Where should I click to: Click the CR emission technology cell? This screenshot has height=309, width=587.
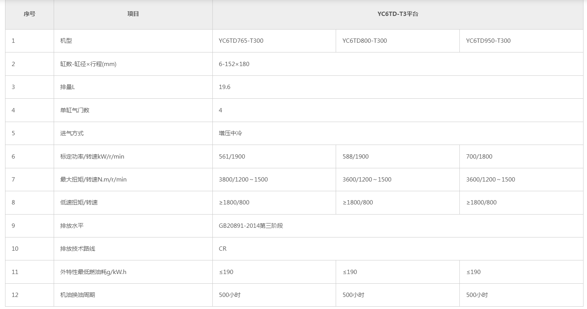tap(223, 249)
